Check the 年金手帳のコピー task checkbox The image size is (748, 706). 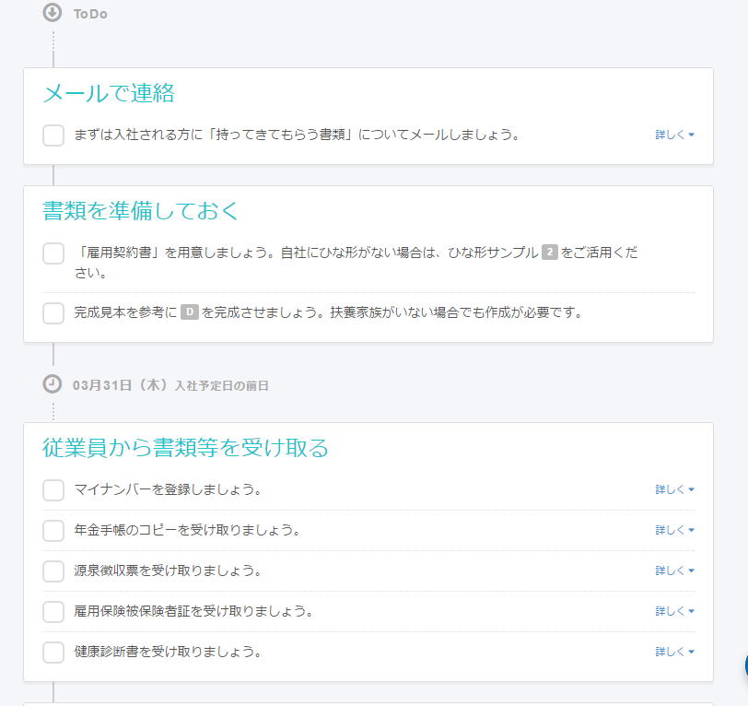click(x=53, y=531)
